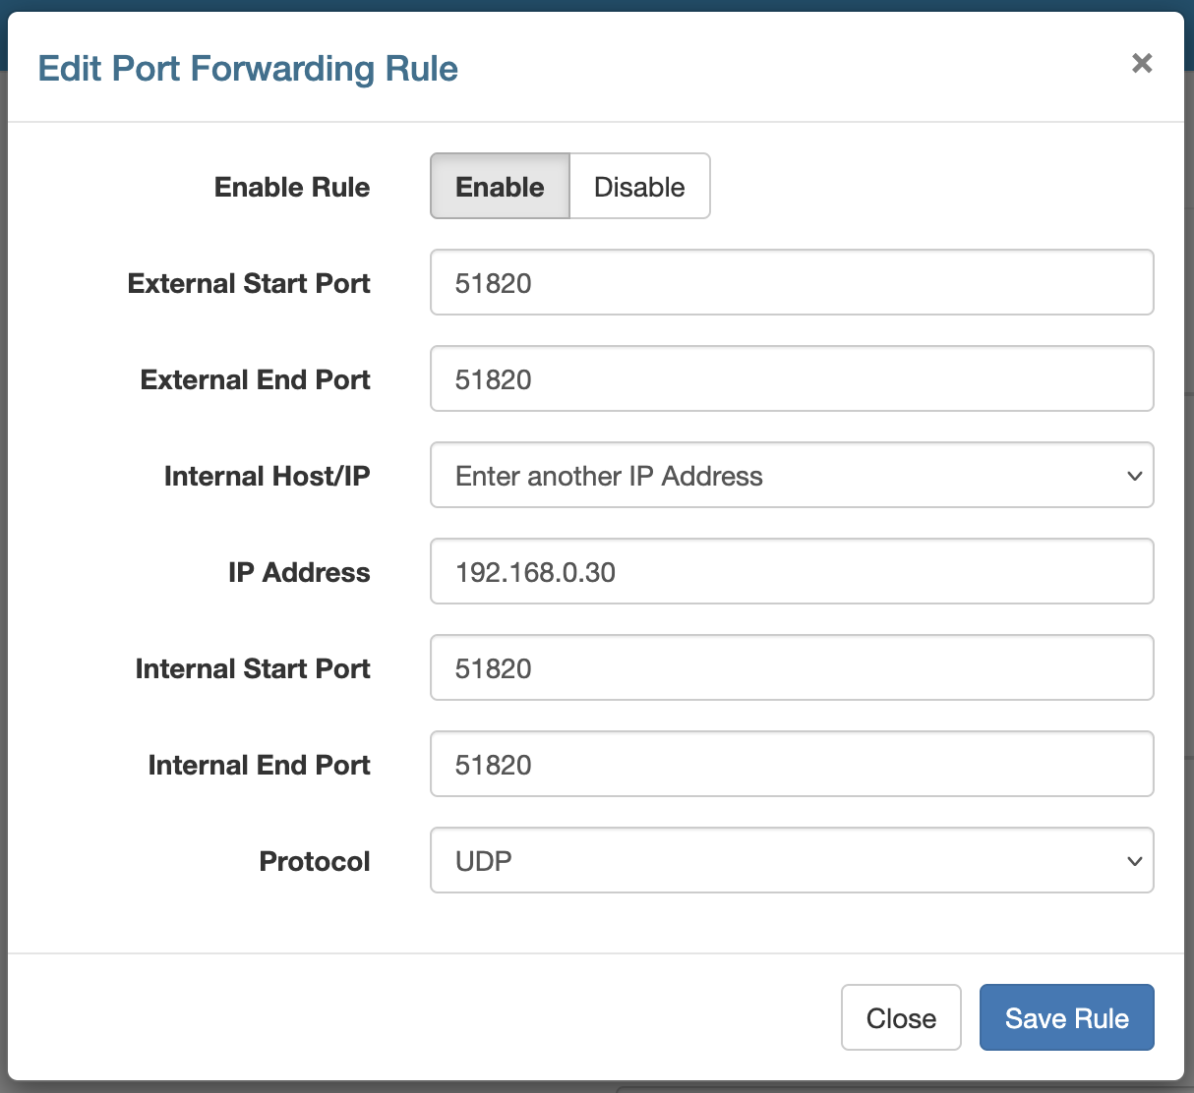
Task: Expand the Protocol dropdown showing UDP
Action: point(791,861)
